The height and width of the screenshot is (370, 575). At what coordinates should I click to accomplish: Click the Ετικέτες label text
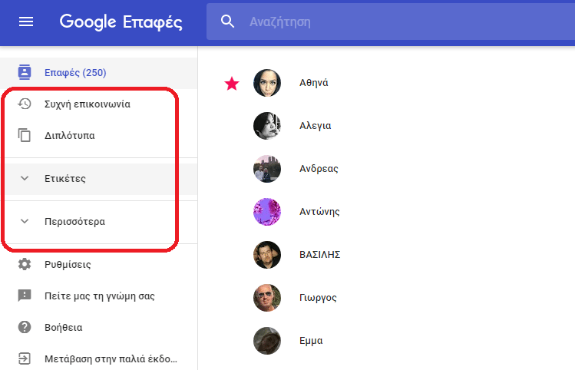[65, 179]
